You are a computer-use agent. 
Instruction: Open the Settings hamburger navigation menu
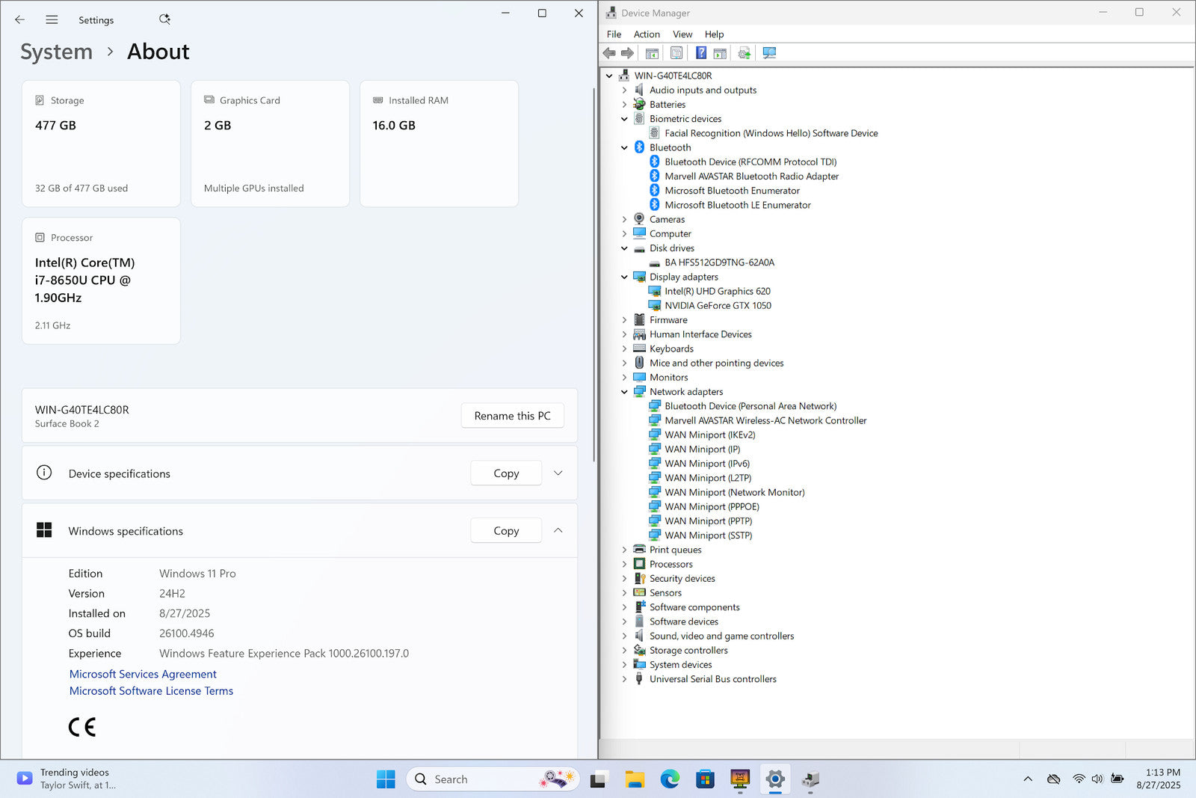click(x=52, y=20)
